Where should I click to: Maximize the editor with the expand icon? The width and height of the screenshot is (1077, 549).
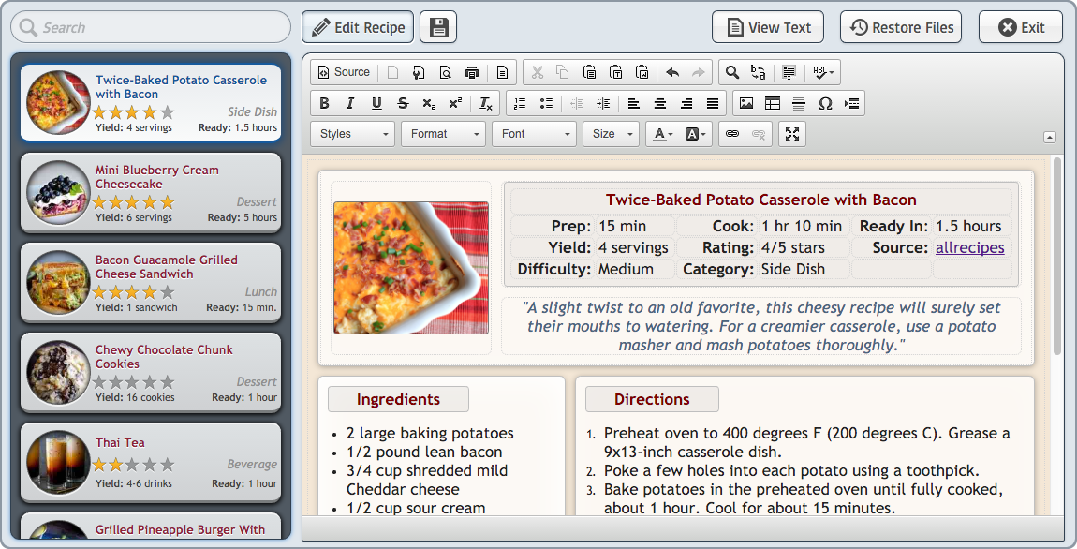coord(792,134)
